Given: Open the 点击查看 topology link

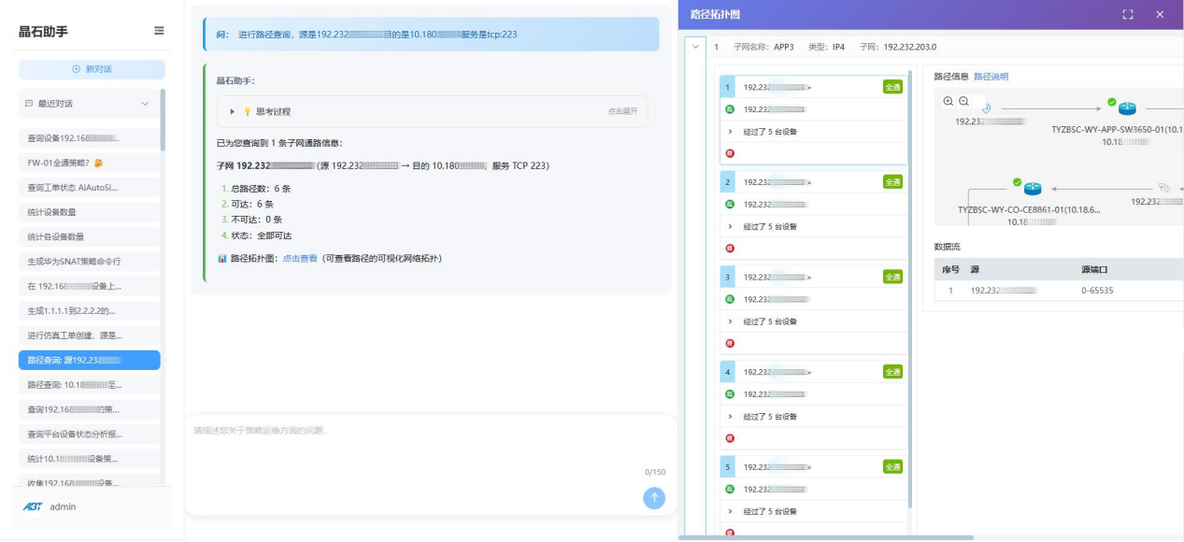Looking at the screenshot, I should 300,258.
